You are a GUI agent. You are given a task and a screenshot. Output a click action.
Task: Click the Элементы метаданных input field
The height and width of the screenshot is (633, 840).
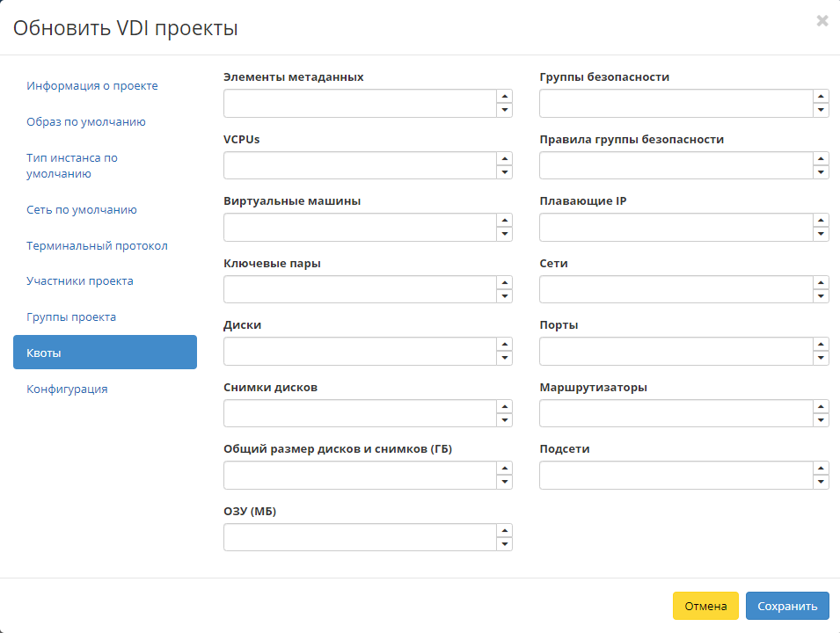361,103
